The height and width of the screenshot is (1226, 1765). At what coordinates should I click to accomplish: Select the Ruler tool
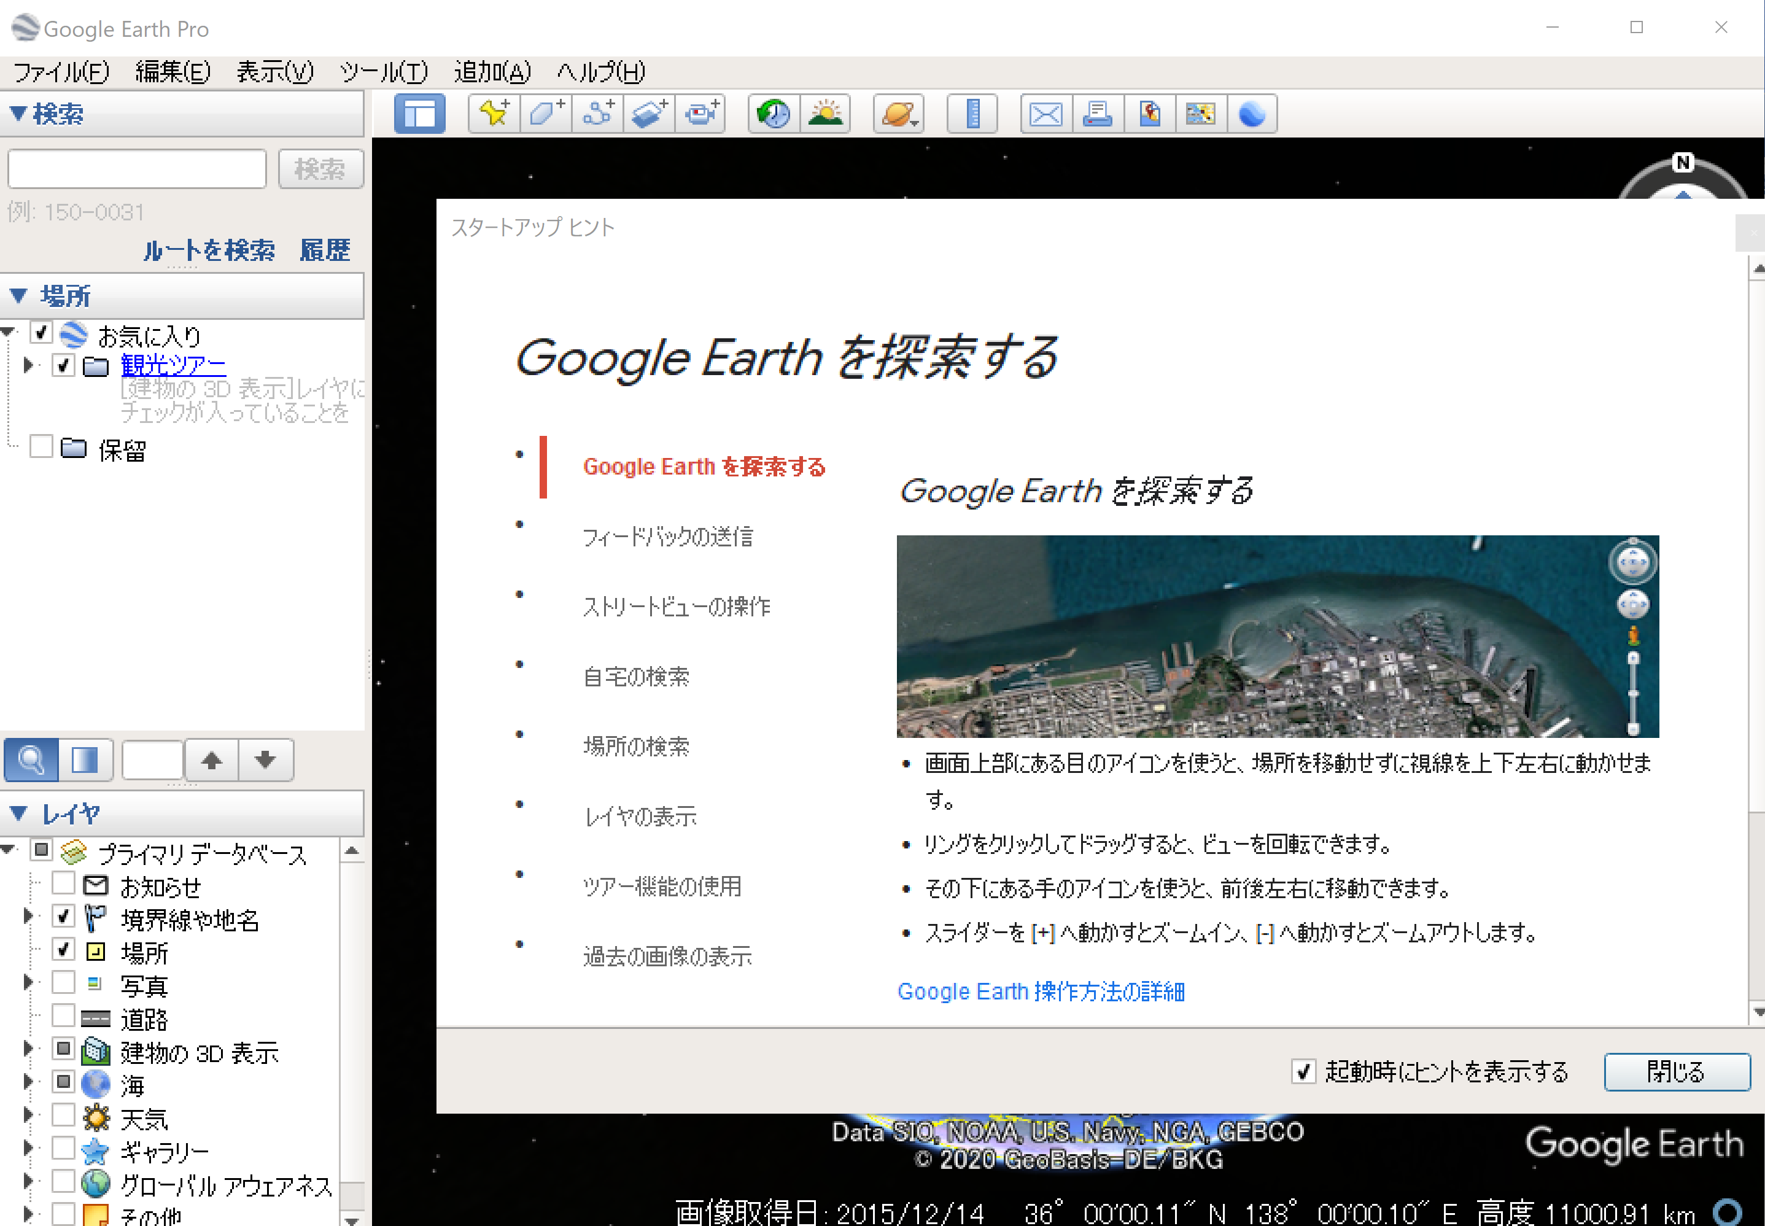click(x=972, y=114)
